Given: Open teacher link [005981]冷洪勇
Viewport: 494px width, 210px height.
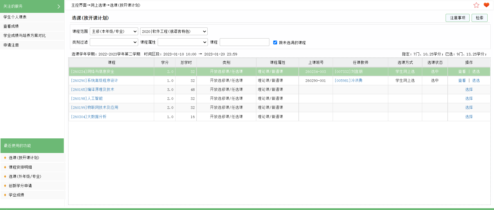Looking at the screenshot, I should 349,81.
